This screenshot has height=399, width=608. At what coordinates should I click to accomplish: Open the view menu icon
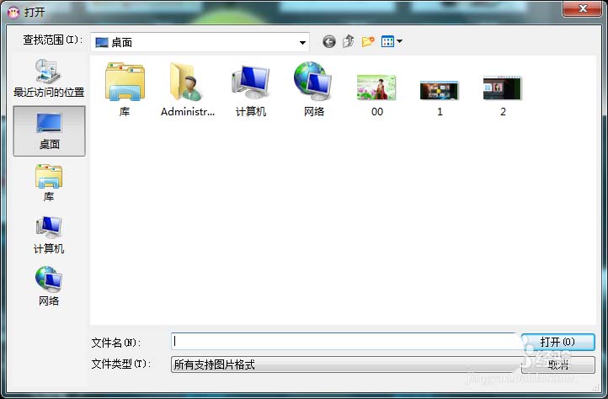pyautogui.click(x=387, y=41)
